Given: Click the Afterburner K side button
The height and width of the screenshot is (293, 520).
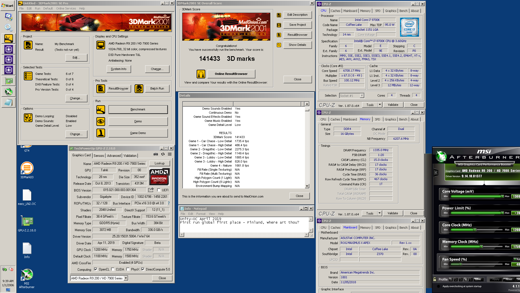Looking at the screenshot, I should tap(436, 173).
